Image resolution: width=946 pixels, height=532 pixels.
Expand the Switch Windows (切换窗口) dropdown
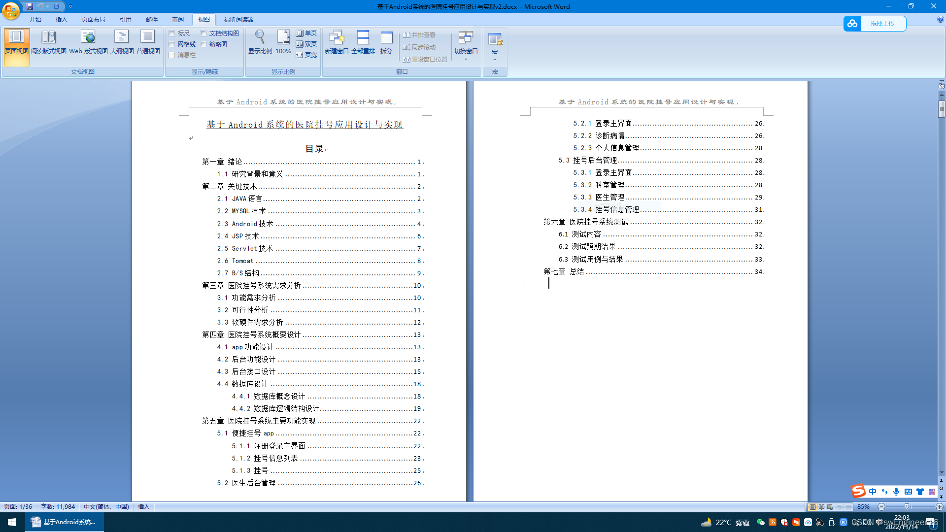coord(466,59)
